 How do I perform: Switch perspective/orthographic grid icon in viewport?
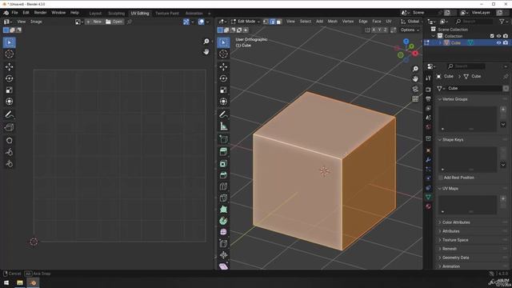415,99
